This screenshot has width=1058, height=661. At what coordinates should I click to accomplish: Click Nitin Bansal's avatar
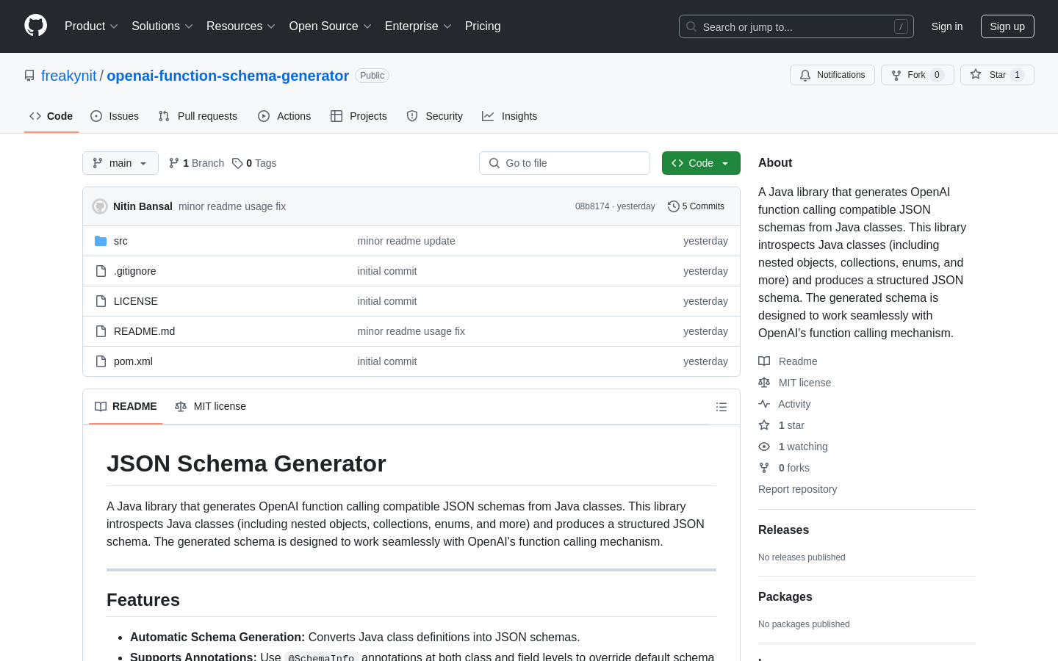(x=100, y=206)
